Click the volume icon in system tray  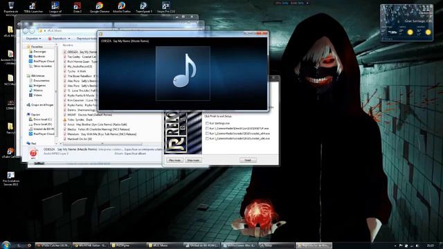pyautogui.click(x=417, y=246)
